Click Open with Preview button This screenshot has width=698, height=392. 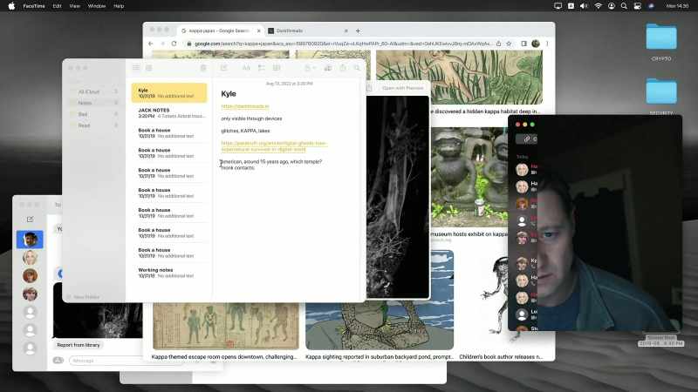tap(403, 88)
